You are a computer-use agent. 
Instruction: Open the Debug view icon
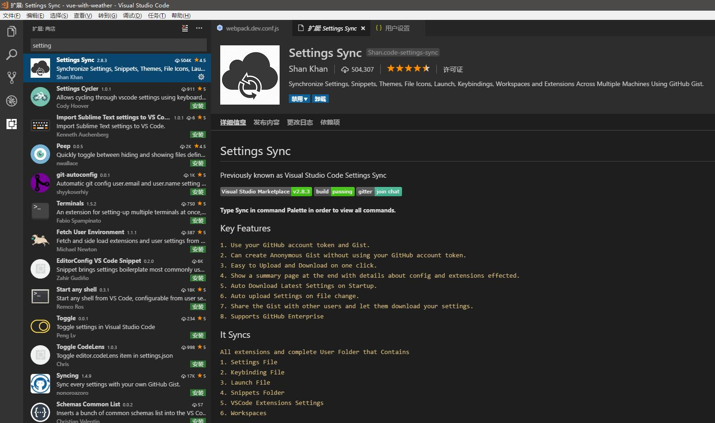pos(12,100)
